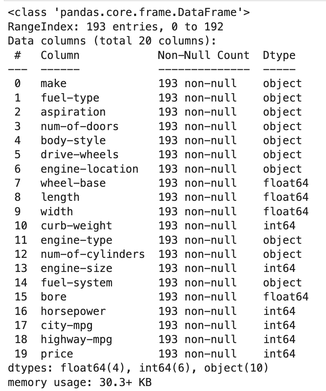Image resolution: width=326 pixels, height=391 pixels.
Task: Select the 'aspiration' row text
Action: 73,112
